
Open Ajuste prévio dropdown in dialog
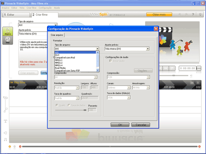coord(148,49)
